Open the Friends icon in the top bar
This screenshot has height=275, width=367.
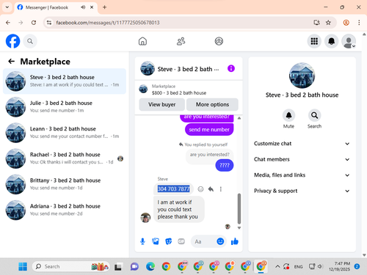click(181, 41)
